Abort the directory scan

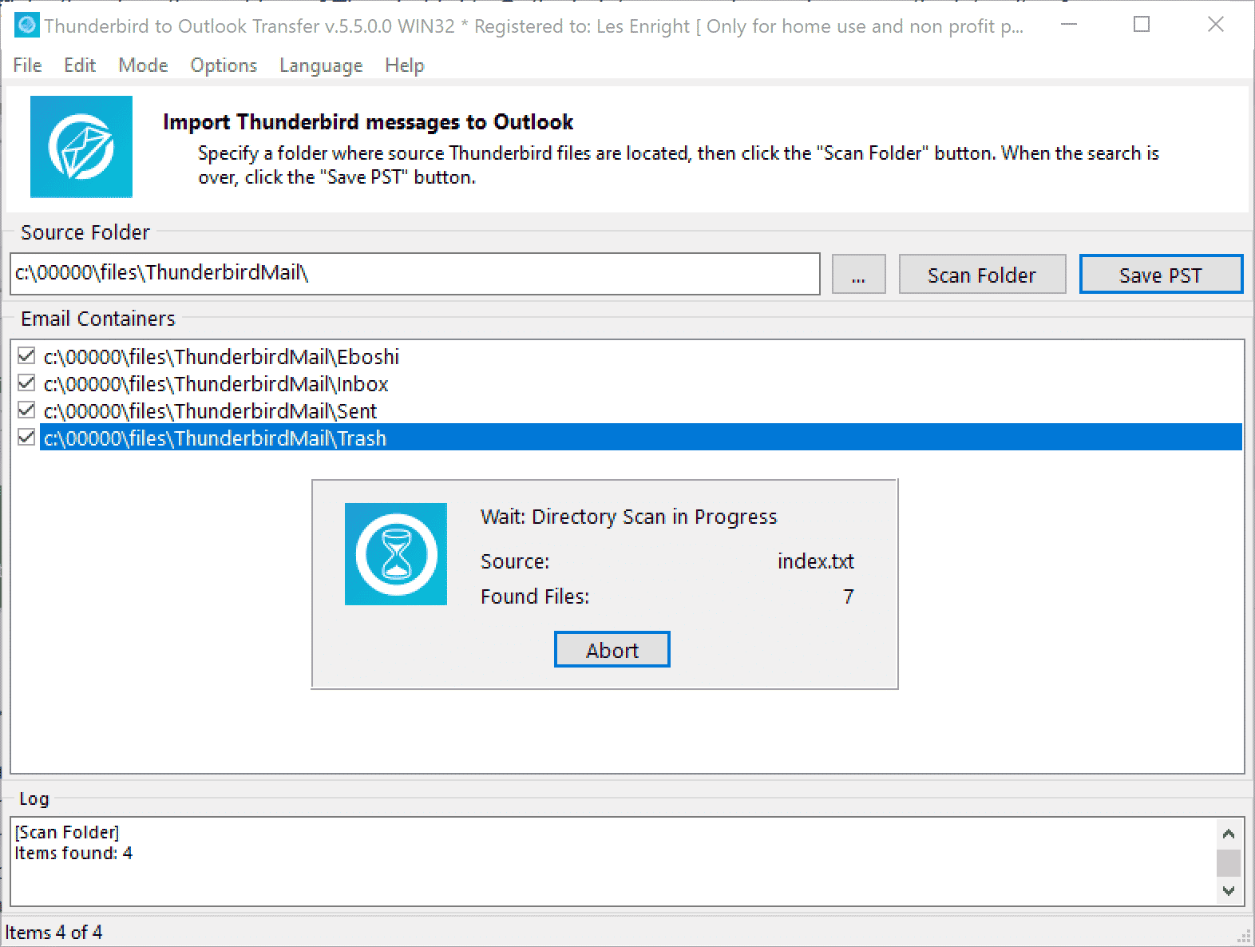click(612, 650)
